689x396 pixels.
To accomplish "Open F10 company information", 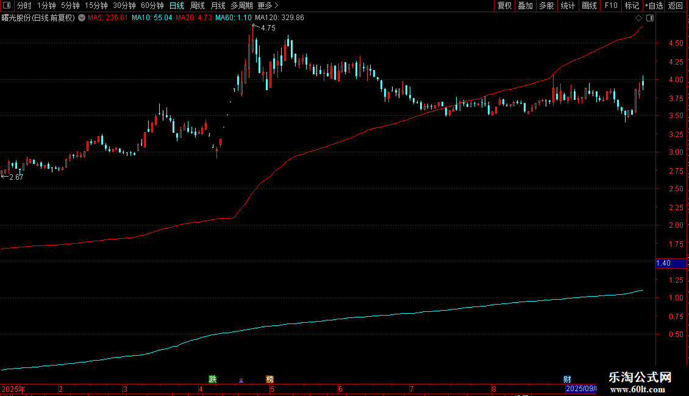I will [x=611, y=5].
